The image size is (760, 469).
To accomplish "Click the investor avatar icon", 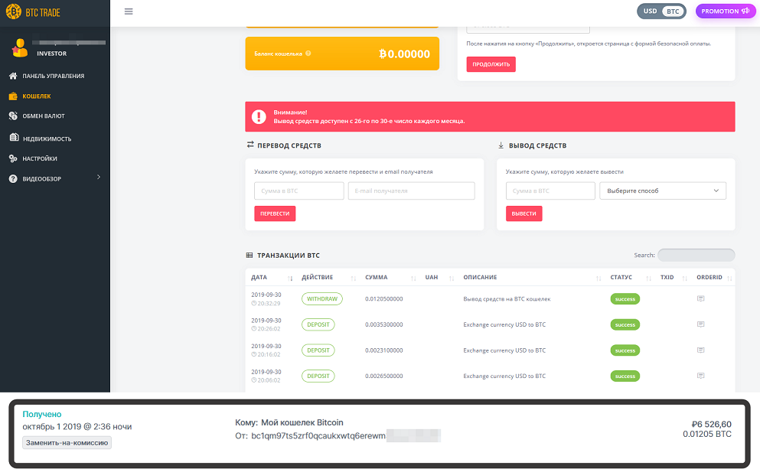I will click(20, 48).
